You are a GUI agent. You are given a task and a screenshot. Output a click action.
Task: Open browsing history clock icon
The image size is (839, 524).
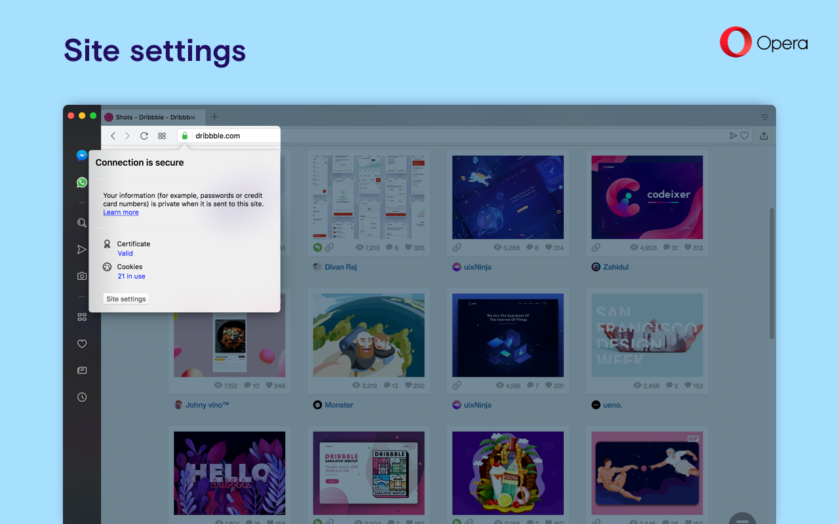[x=82, y=397]
